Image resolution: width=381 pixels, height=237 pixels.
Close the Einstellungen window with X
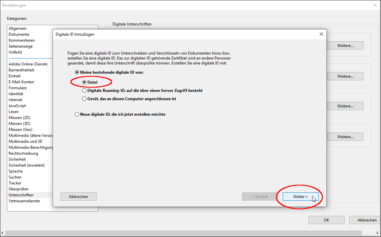(x=375, y=5)
